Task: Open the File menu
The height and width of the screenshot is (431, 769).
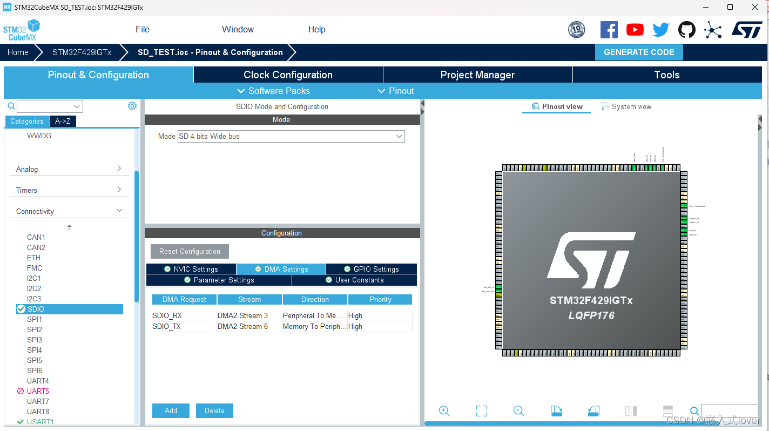Action: [x=143, y=30]
